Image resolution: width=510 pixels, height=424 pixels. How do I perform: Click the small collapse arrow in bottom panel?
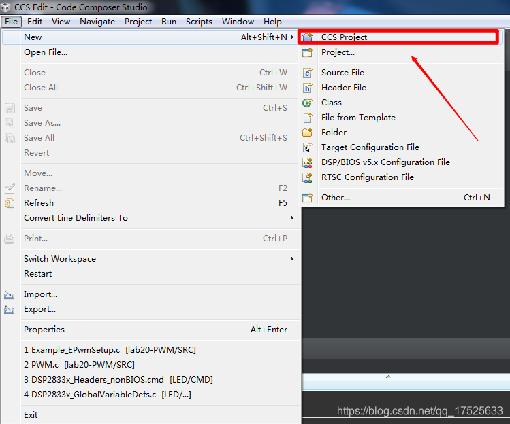(x=388, y=376)
